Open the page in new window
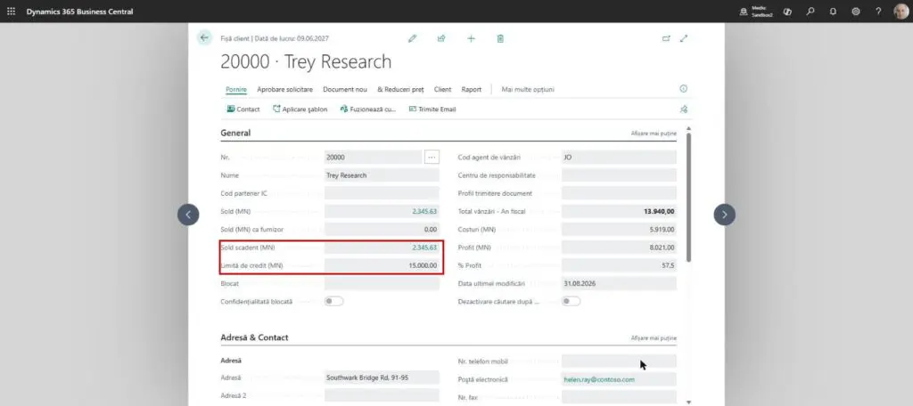The width and height of the screenshot is (913, 406). [x=666, y=38]
